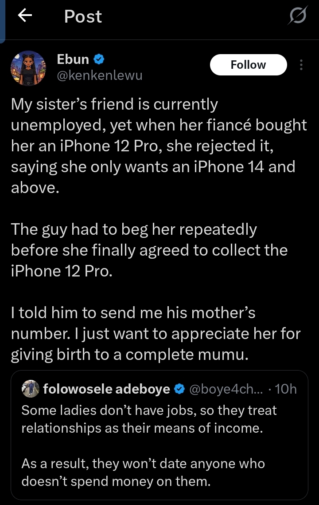The width and height of the screenshot is (319, 505).
Task: Tap the 10h timestamp on quoted post
Action: tap(285, 389)
